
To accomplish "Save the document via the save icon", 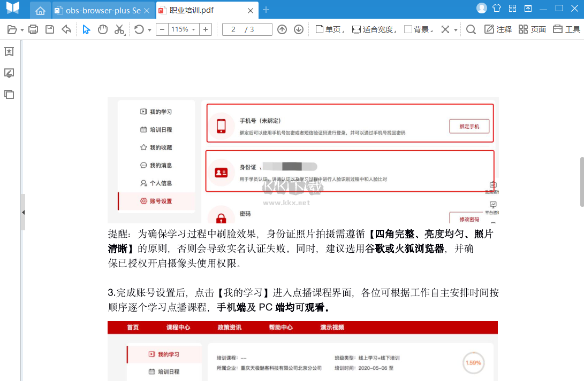I will pyautogui.click(x=49, y=29).
